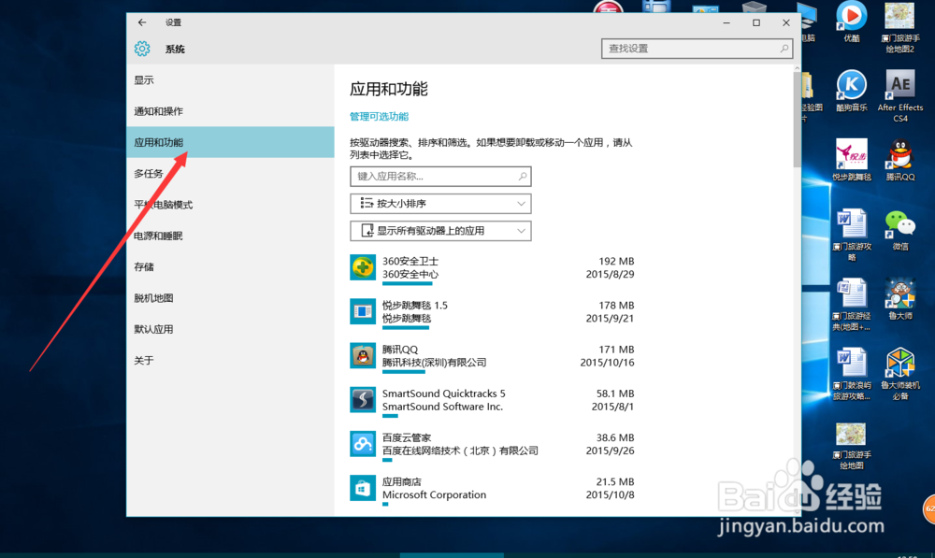Click the 查找设置 search field

pos(698,49)
